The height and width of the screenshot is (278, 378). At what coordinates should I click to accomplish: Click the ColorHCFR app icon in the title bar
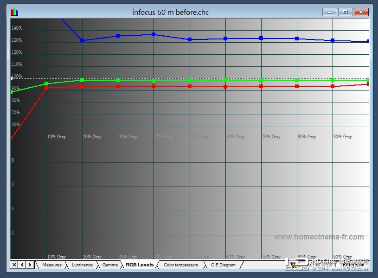[14, 12]
